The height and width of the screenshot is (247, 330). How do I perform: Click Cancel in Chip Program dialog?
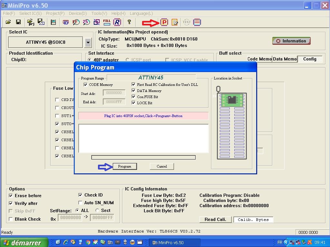pos(162,166)
